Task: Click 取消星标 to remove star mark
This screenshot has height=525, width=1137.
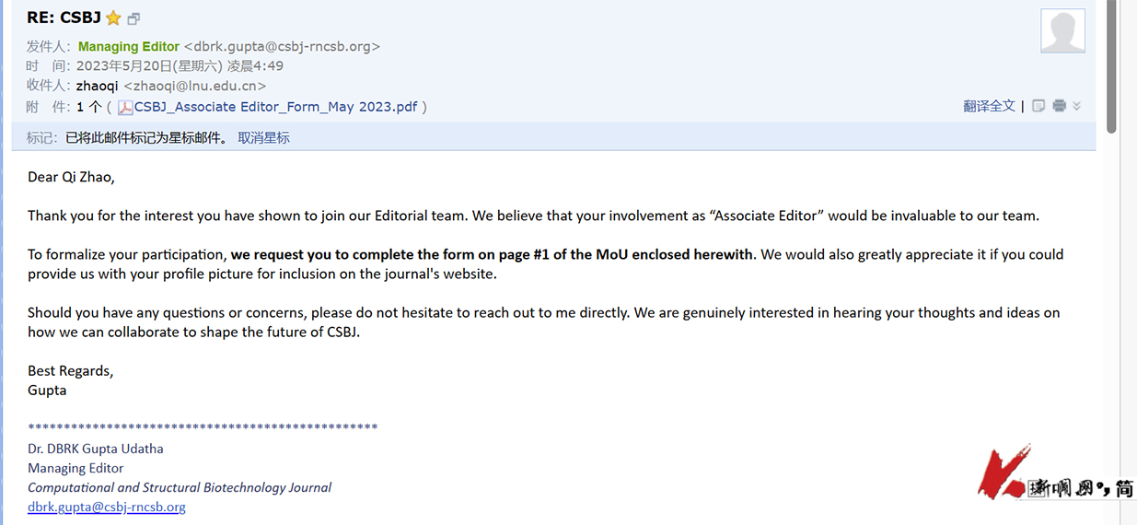Action: [263, 138]
